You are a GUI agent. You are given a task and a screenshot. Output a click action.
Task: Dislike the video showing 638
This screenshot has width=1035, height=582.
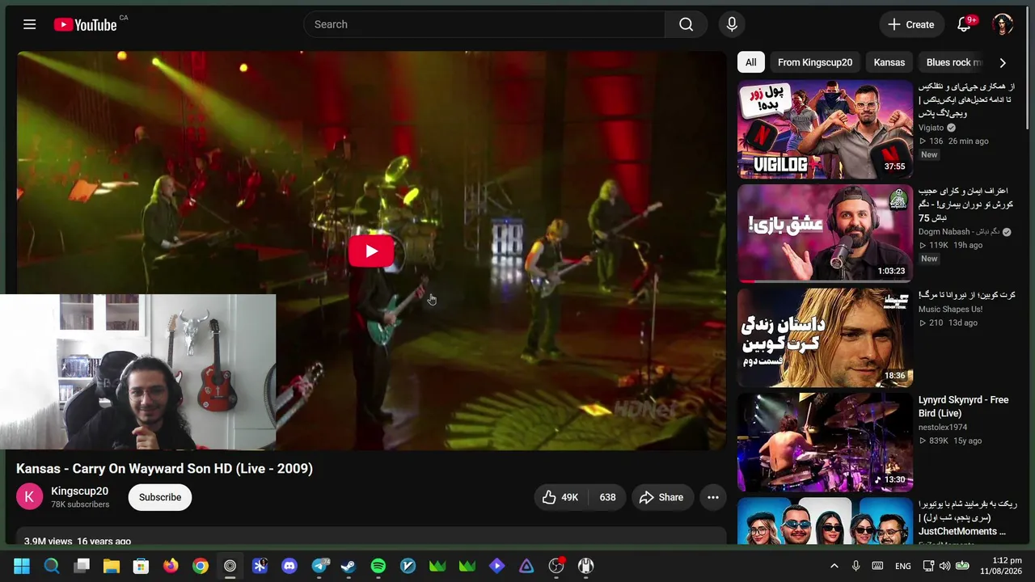click(607, 497)
